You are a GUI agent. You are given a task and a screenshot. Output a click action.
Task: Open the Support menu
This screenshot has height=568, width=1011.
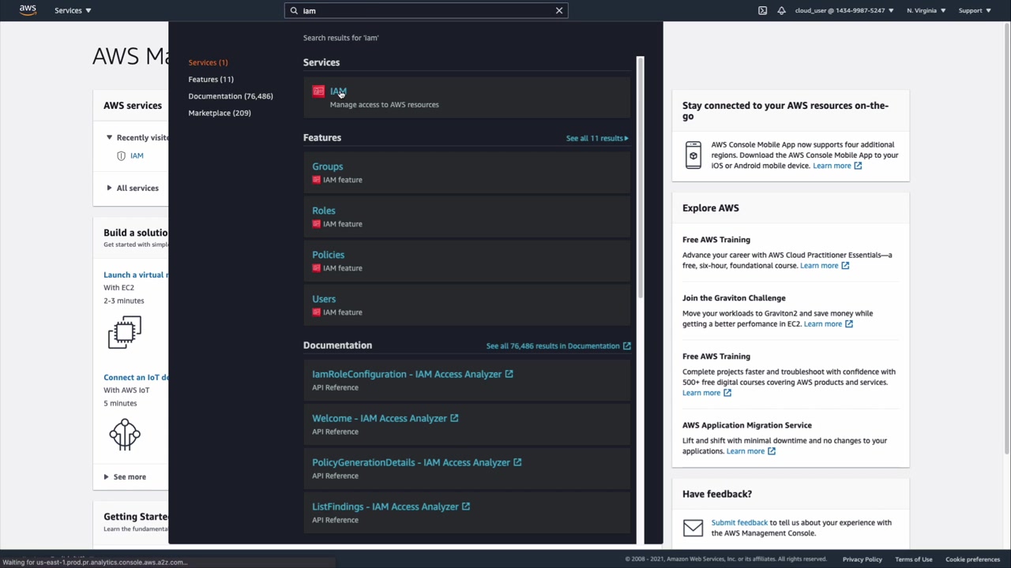[975, 11]
